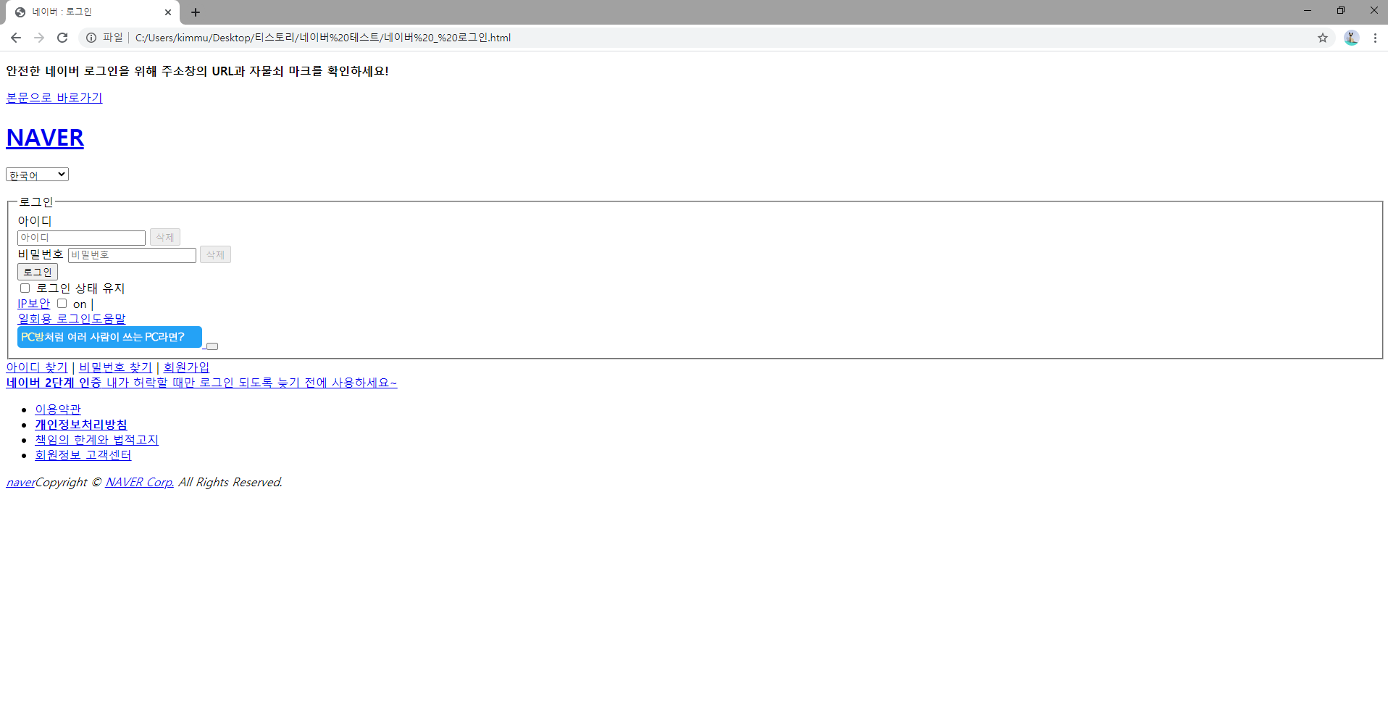Go back to the previous page
This screenshot has height=716, width=1388.
[x=16, y=38]
